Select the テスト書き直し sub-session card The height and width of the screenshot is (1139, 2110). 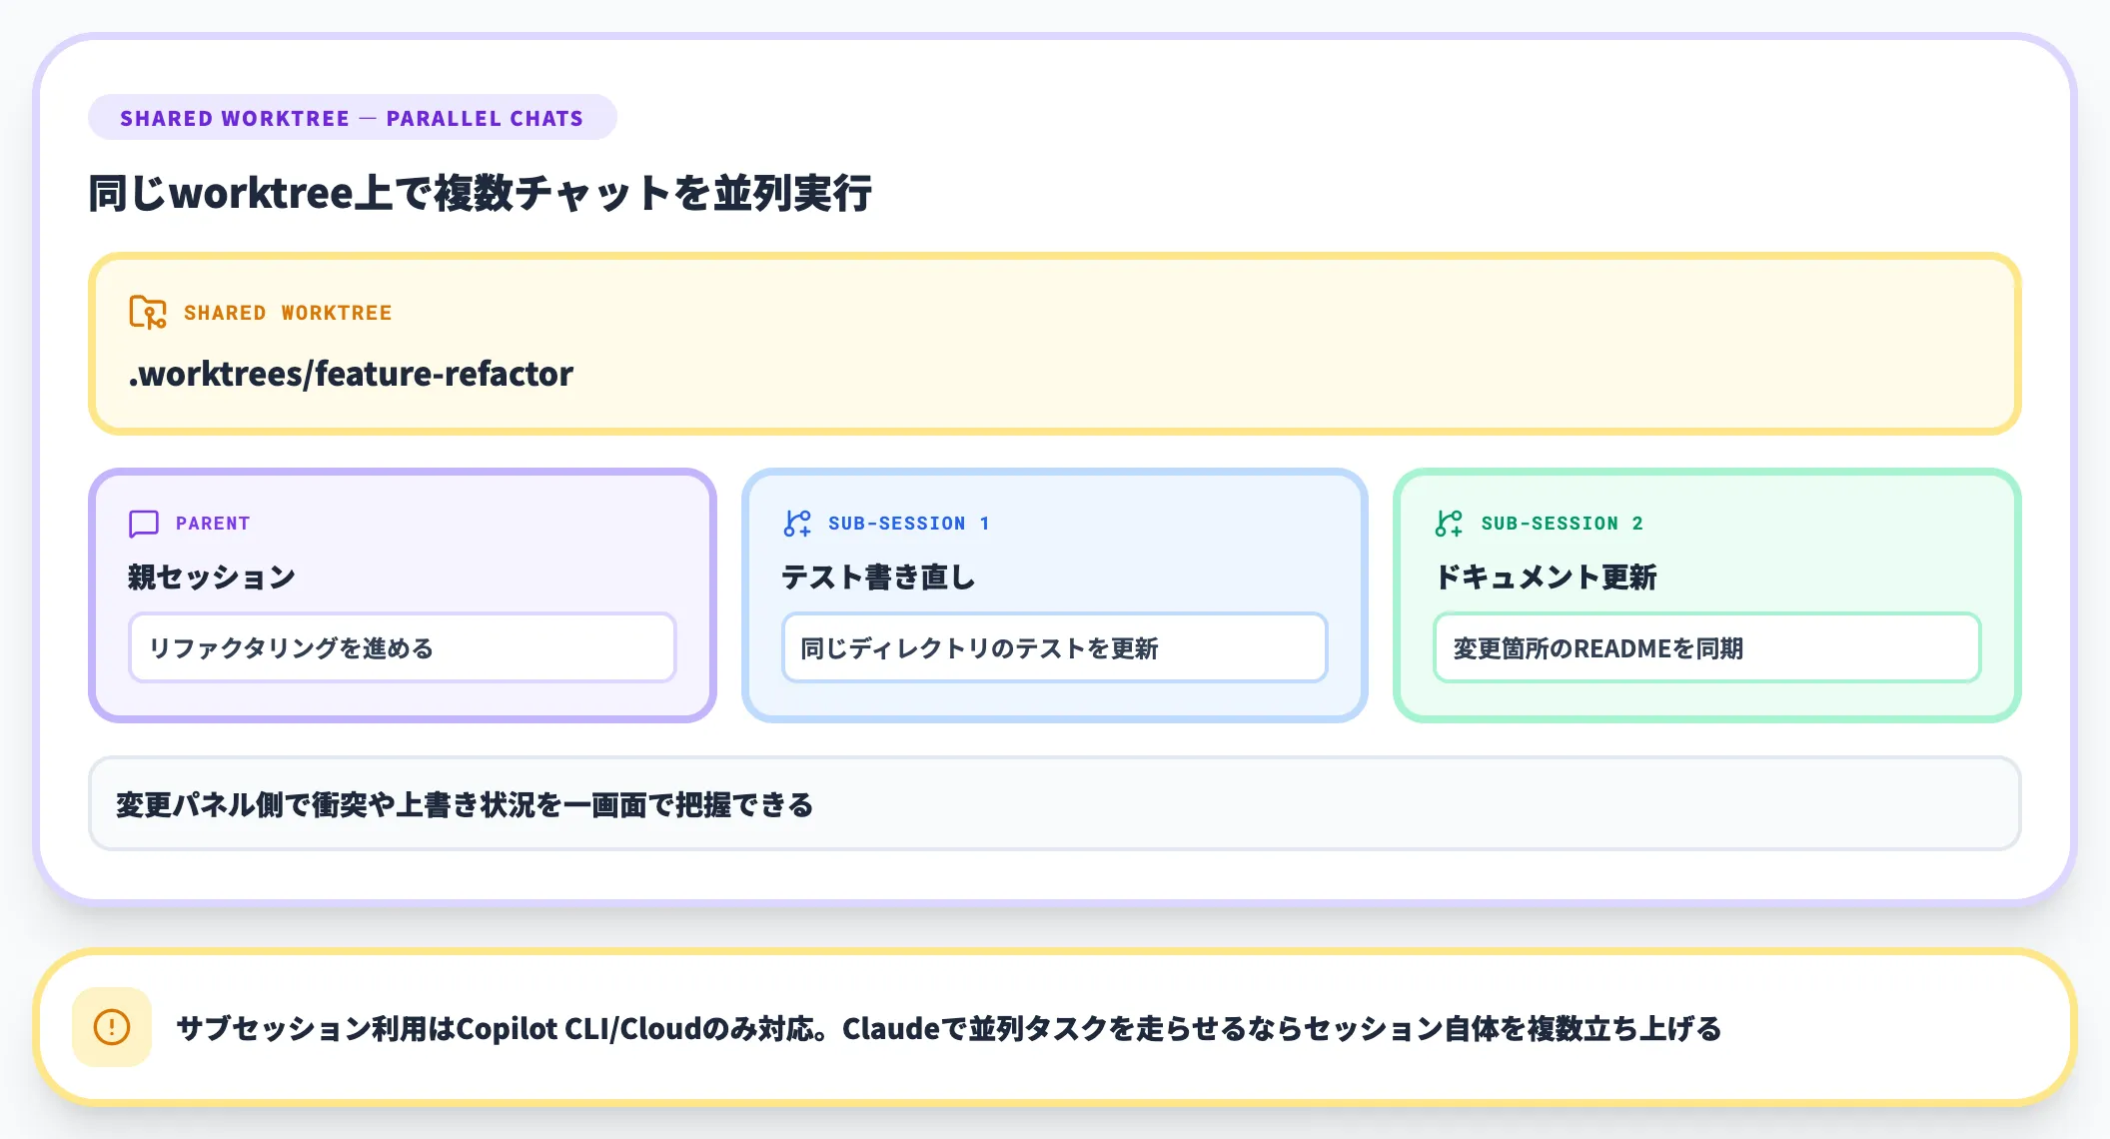pyautogui.click(x=1054, y=595)
